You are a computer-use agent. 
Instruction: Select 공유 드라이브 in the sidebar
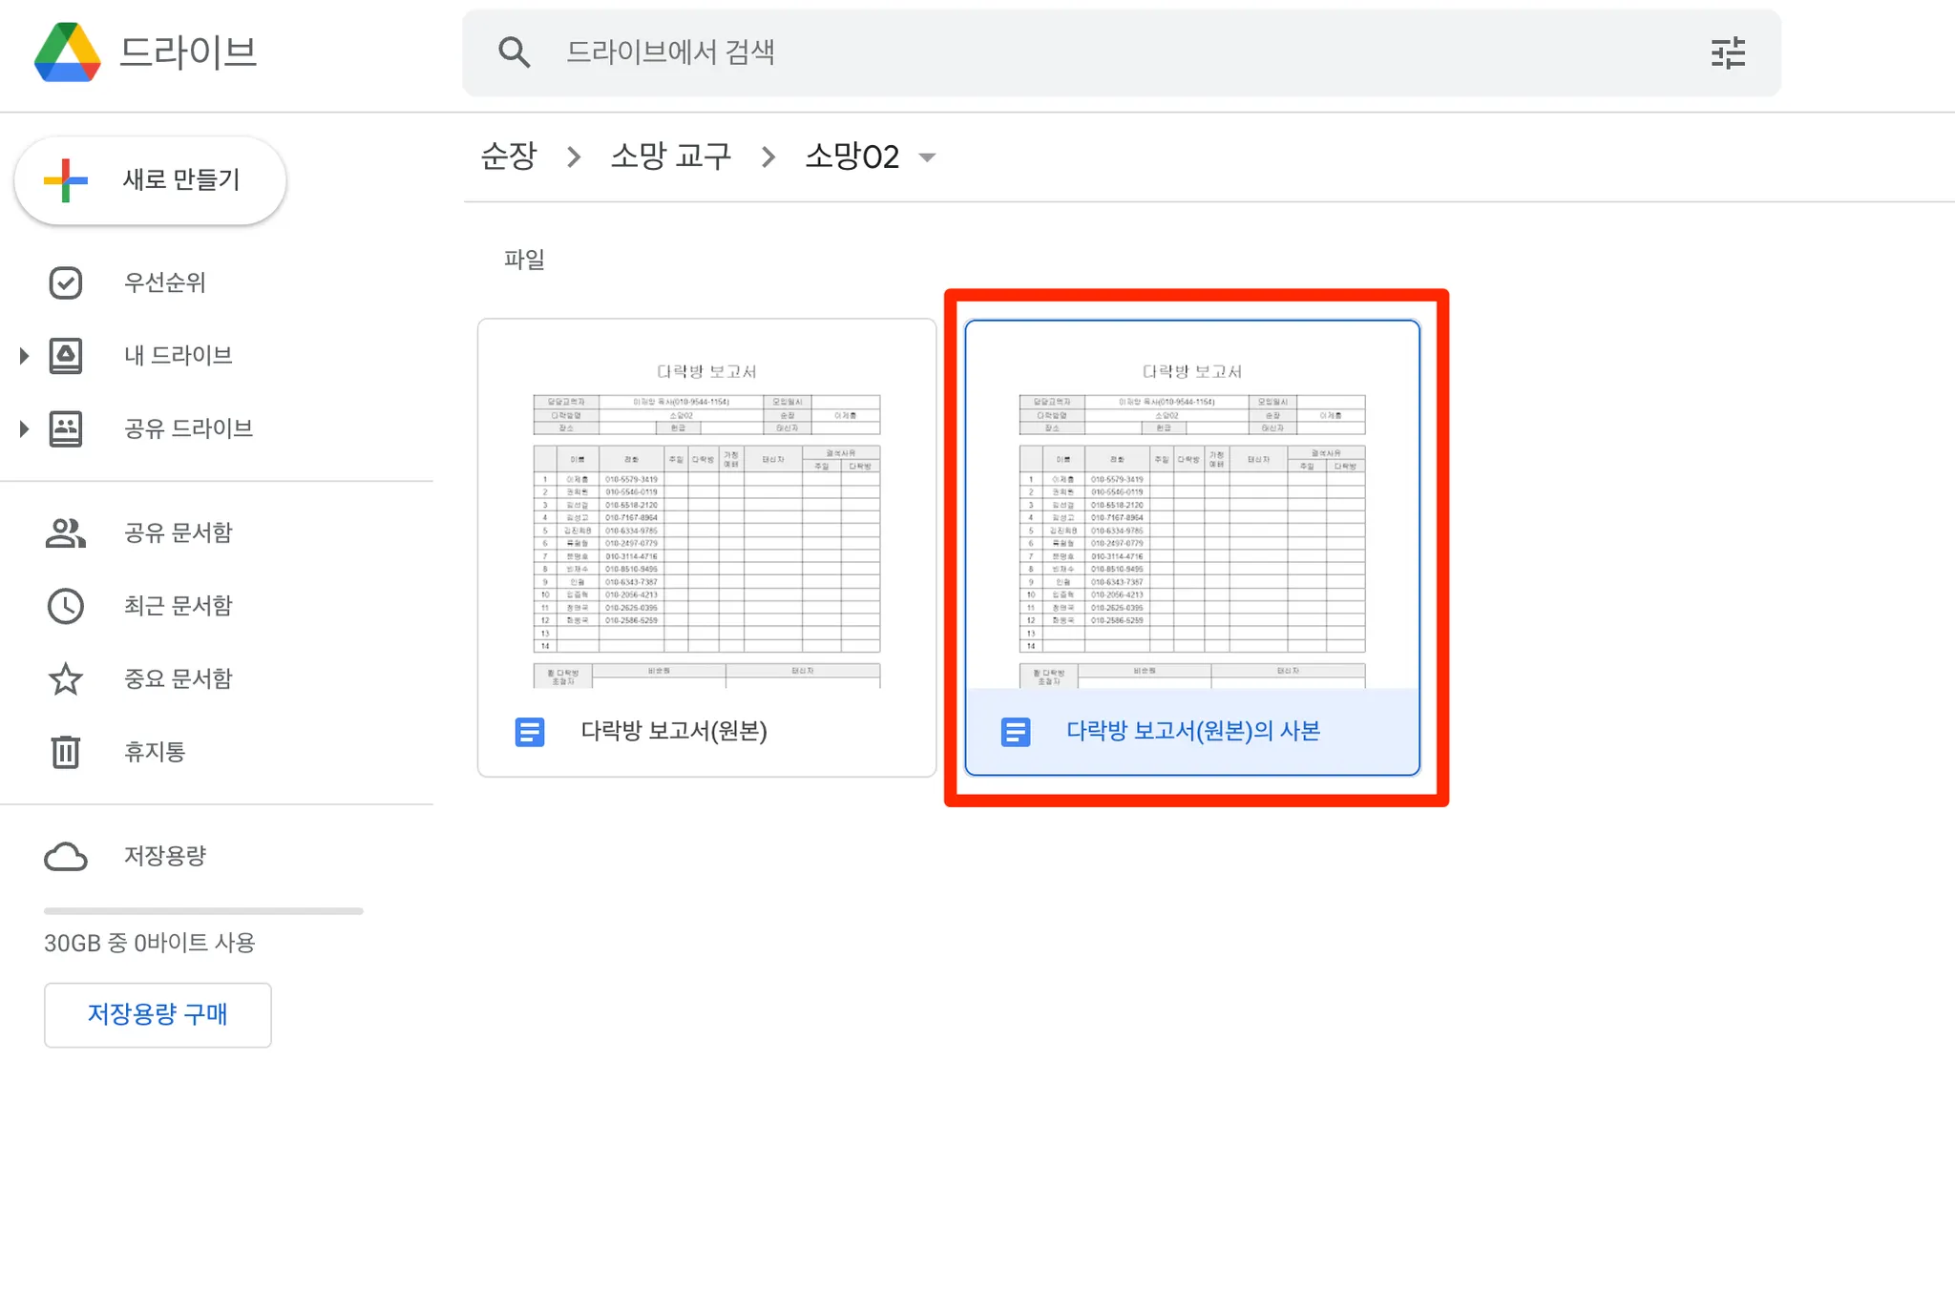tap(188, 429)
